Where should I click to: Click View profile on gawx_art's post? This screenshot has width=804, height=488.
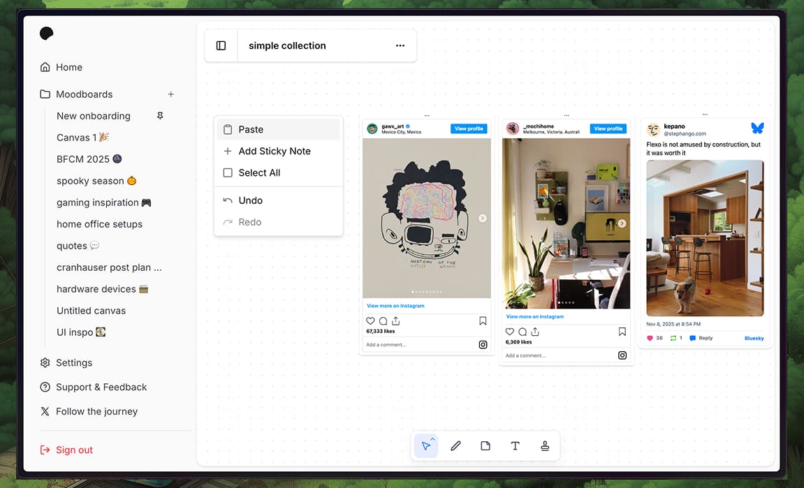click(469, 128)
